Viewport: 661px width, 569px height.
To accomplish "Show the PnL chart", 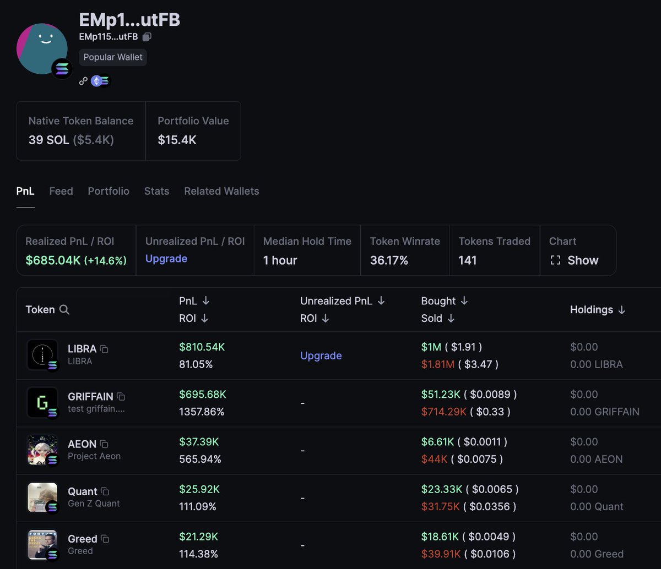I will (x=575, y=260).
